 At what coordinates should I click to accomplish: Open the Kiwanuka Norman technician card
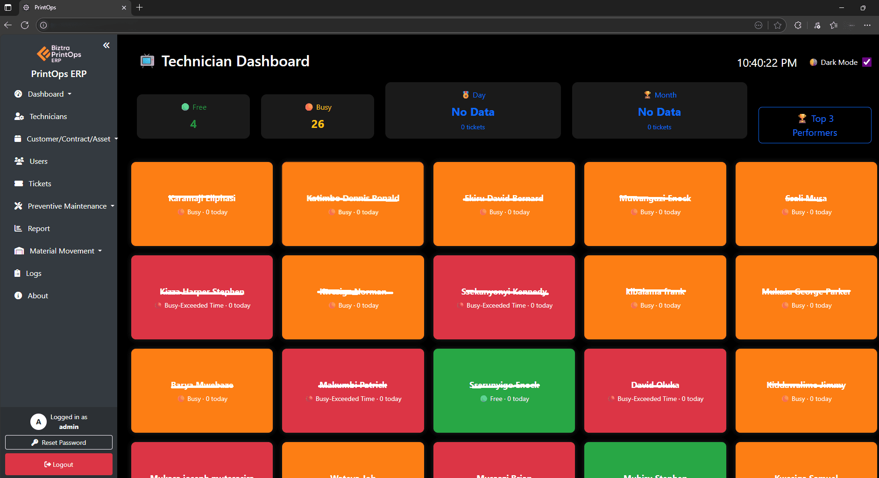click(353, 297)
